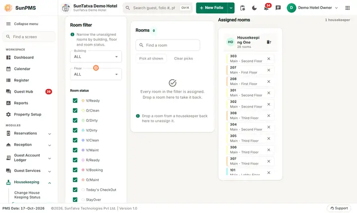This screenshot has width=357, height=213.
Task: Uncheck the R/Ready status checkbox
Action: 75,160
